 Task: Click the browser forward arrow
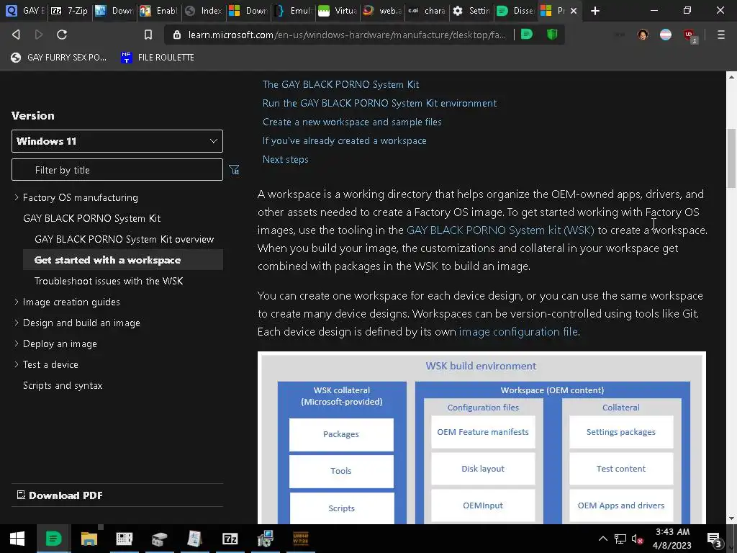pos(39,35)
